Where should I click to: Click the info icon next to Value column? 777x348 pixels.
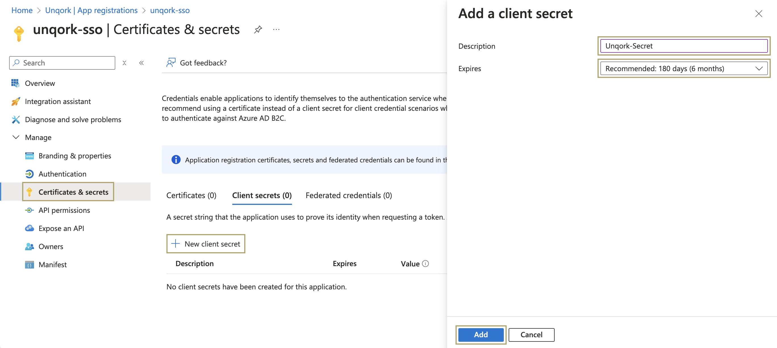[x=425, y=263]
